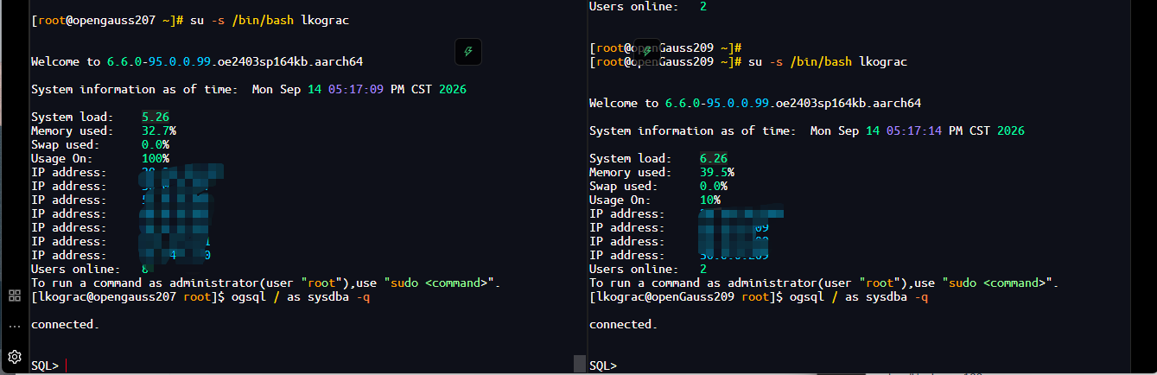The width and height of the screenshot is (1157, 375).
Task: Click Users online: 2 below the right terminal IP addresses
Action: point(648,269)
